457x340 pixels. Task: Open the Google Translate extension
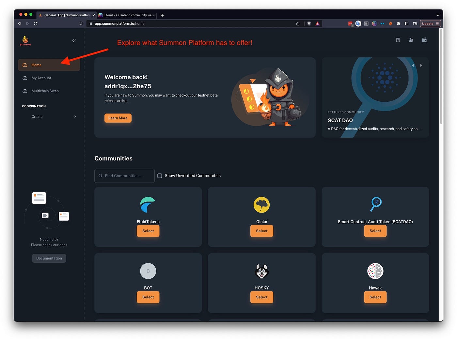coord(358,23)
